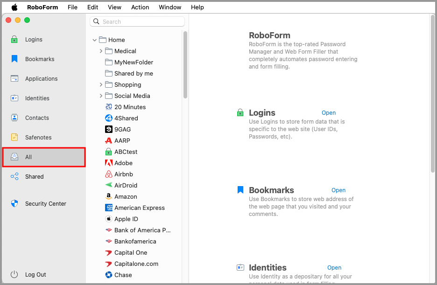Click the file list vertical scrollbar
This screenshot has height=285, width=437.
(x=185, y=65)
